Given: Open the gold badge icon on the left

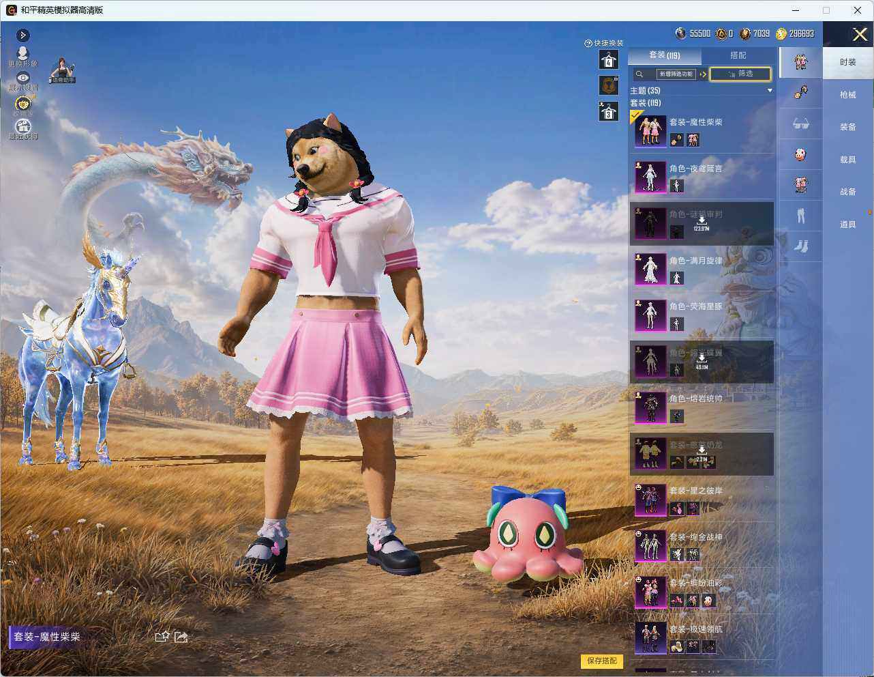Looking at the screenshot, I should (23, 104).
